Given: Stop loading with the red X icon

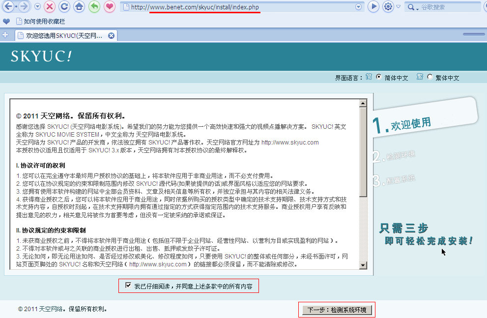Looking at the screenshot, I should coord(49,6).
